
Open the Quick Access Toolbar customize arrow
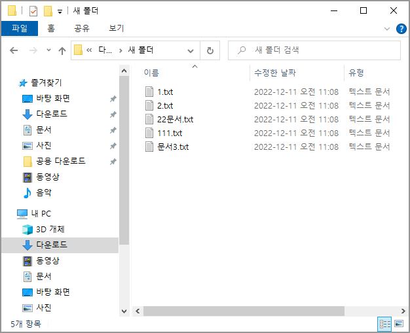click(x=60, y=12)
